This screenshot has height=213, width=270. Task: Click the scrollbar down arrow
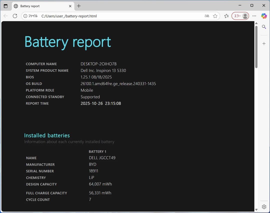click(256, 210)
